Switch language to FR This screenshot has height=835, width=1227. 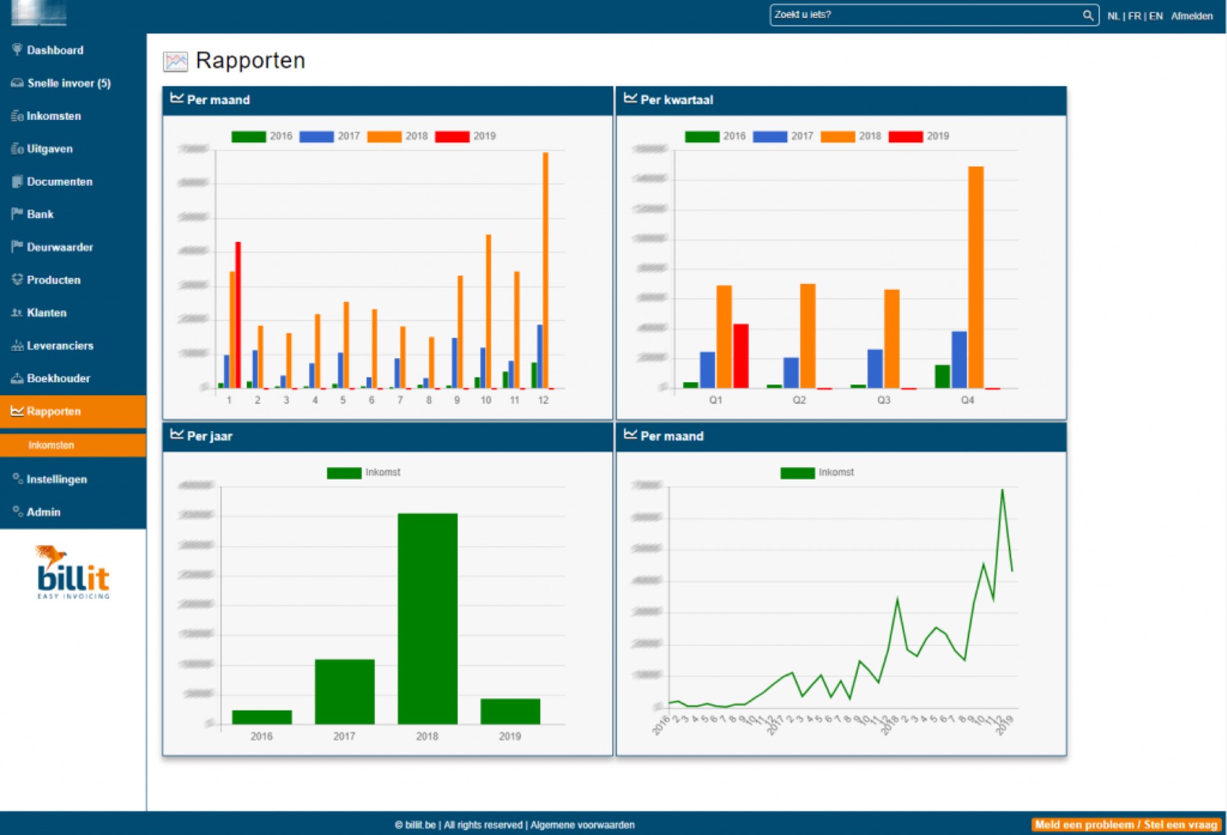pyautogui.click(x=1134, y=16)
